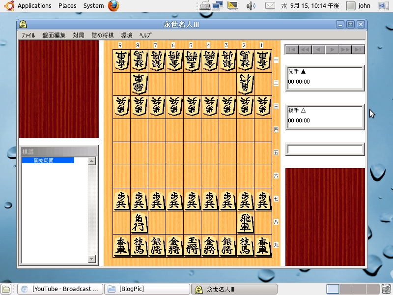The width and height of the screenshot is (393, 295).
Task: Select the black lance on 9九
Action: pos(121,246)
